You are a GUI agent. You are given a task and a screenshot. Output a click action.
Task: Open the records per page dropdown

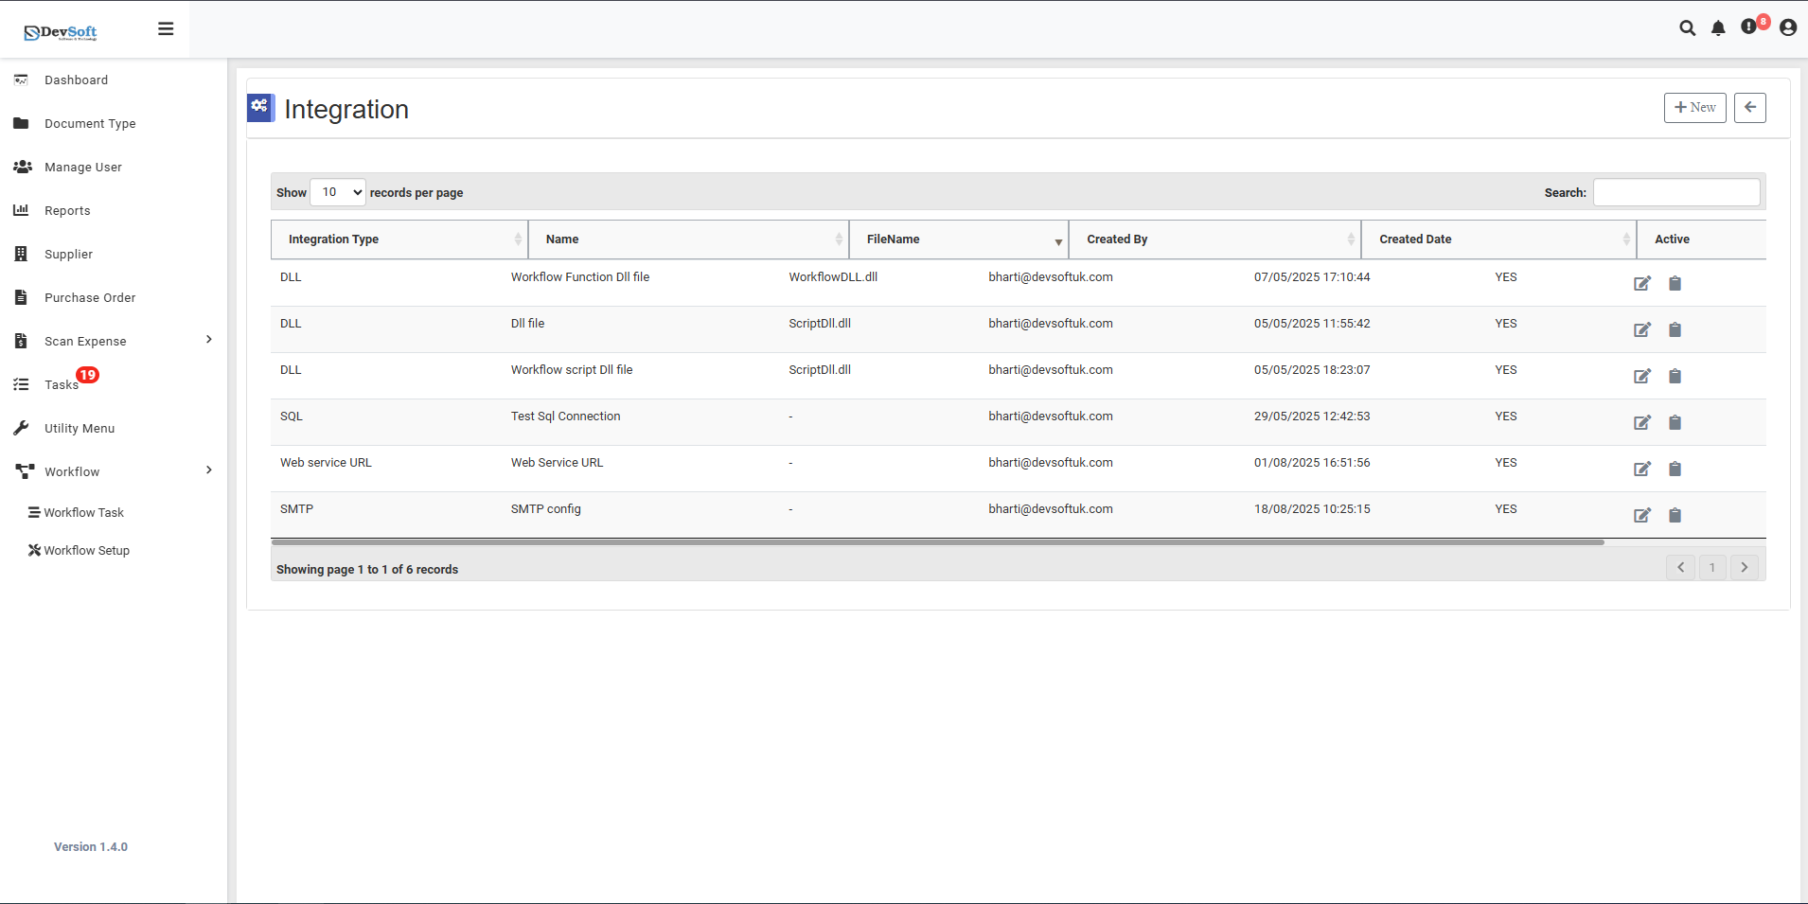(338, 192)
